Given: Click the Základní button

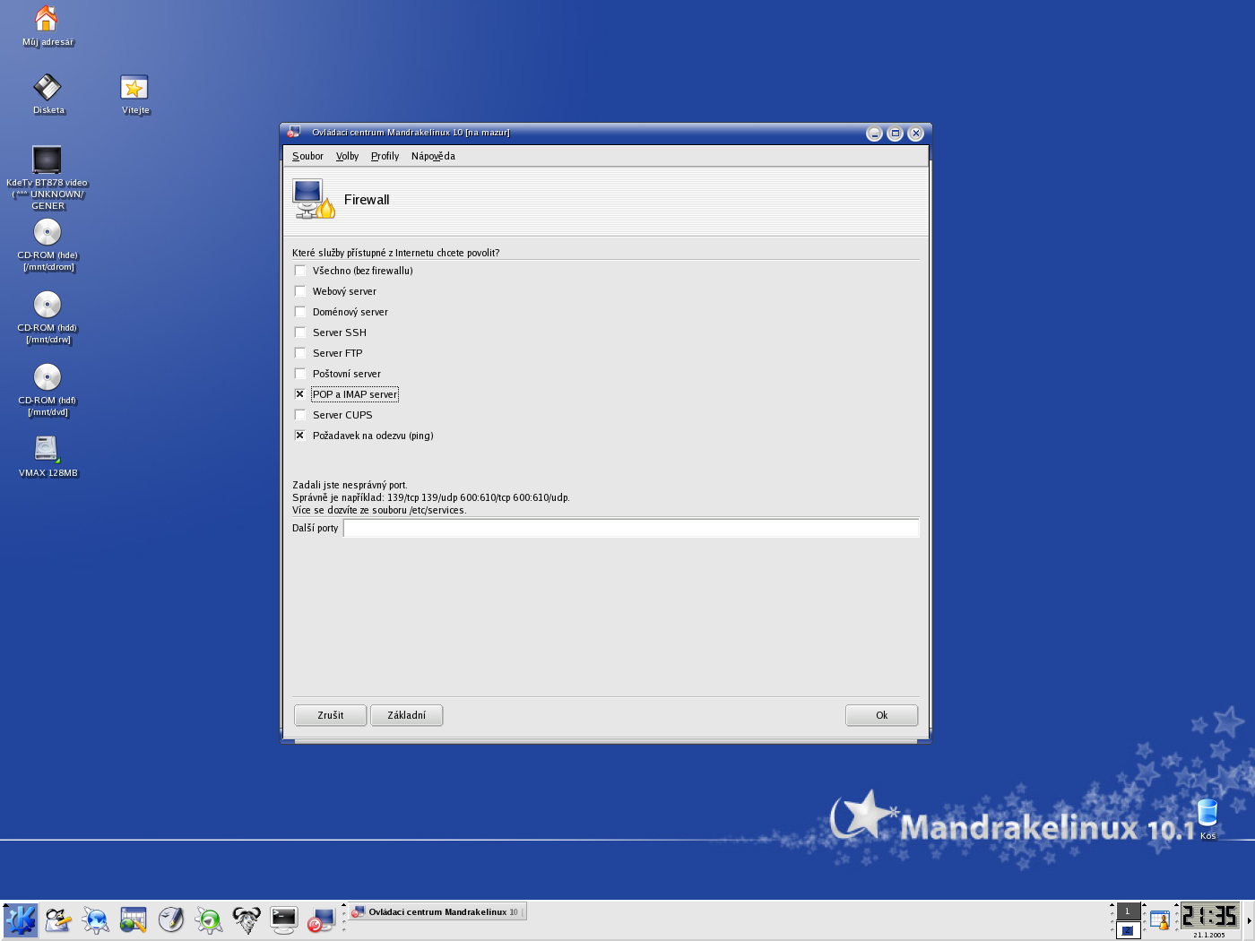Looking at the screenshot, I should 406,715.
